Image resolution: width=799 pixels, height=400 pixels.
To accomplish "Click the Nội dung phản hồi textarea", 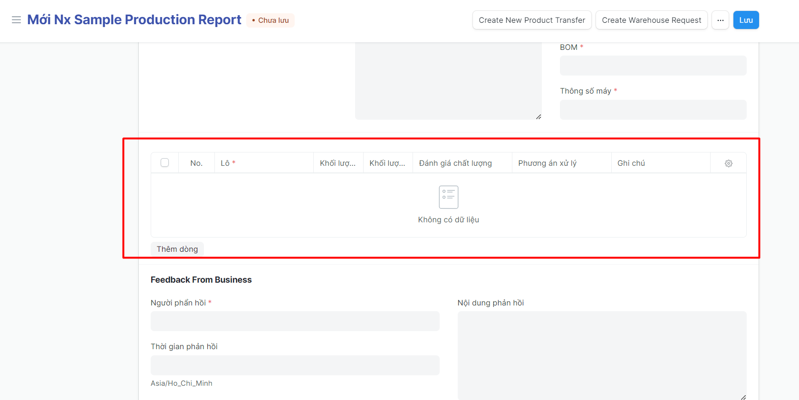I will (601, 354).
